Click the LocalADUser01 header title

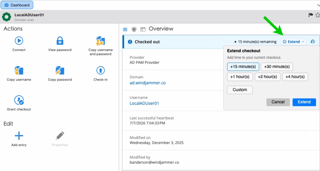29,15
